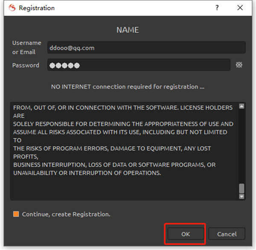256x250 pixels.
Task: Click the license scrollbar thumb handle
Action: pos(241,188)
